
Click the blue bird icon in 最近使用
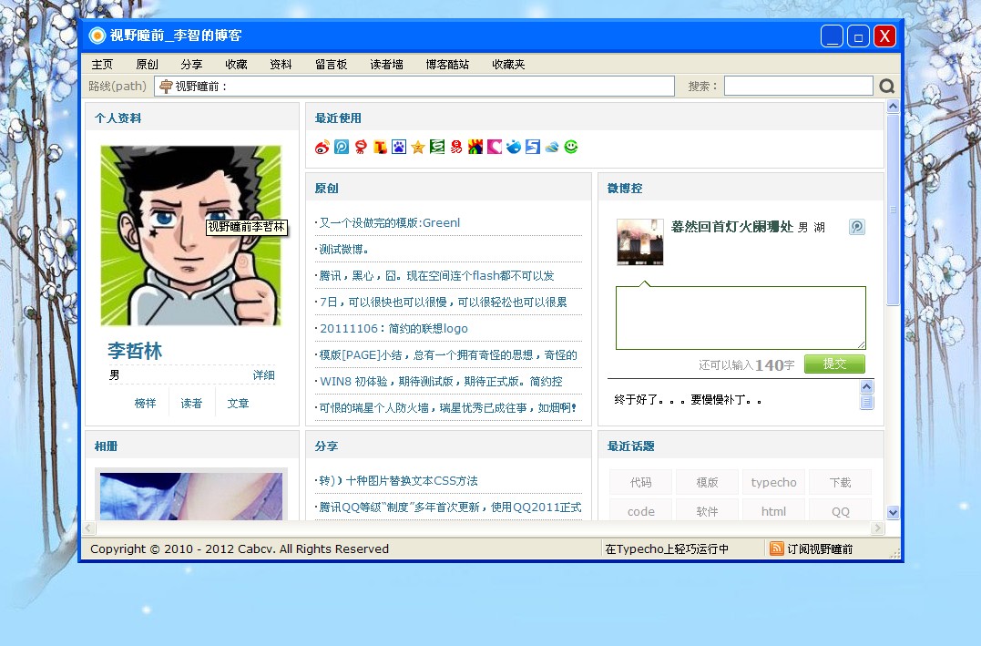(x=513, y=146)
